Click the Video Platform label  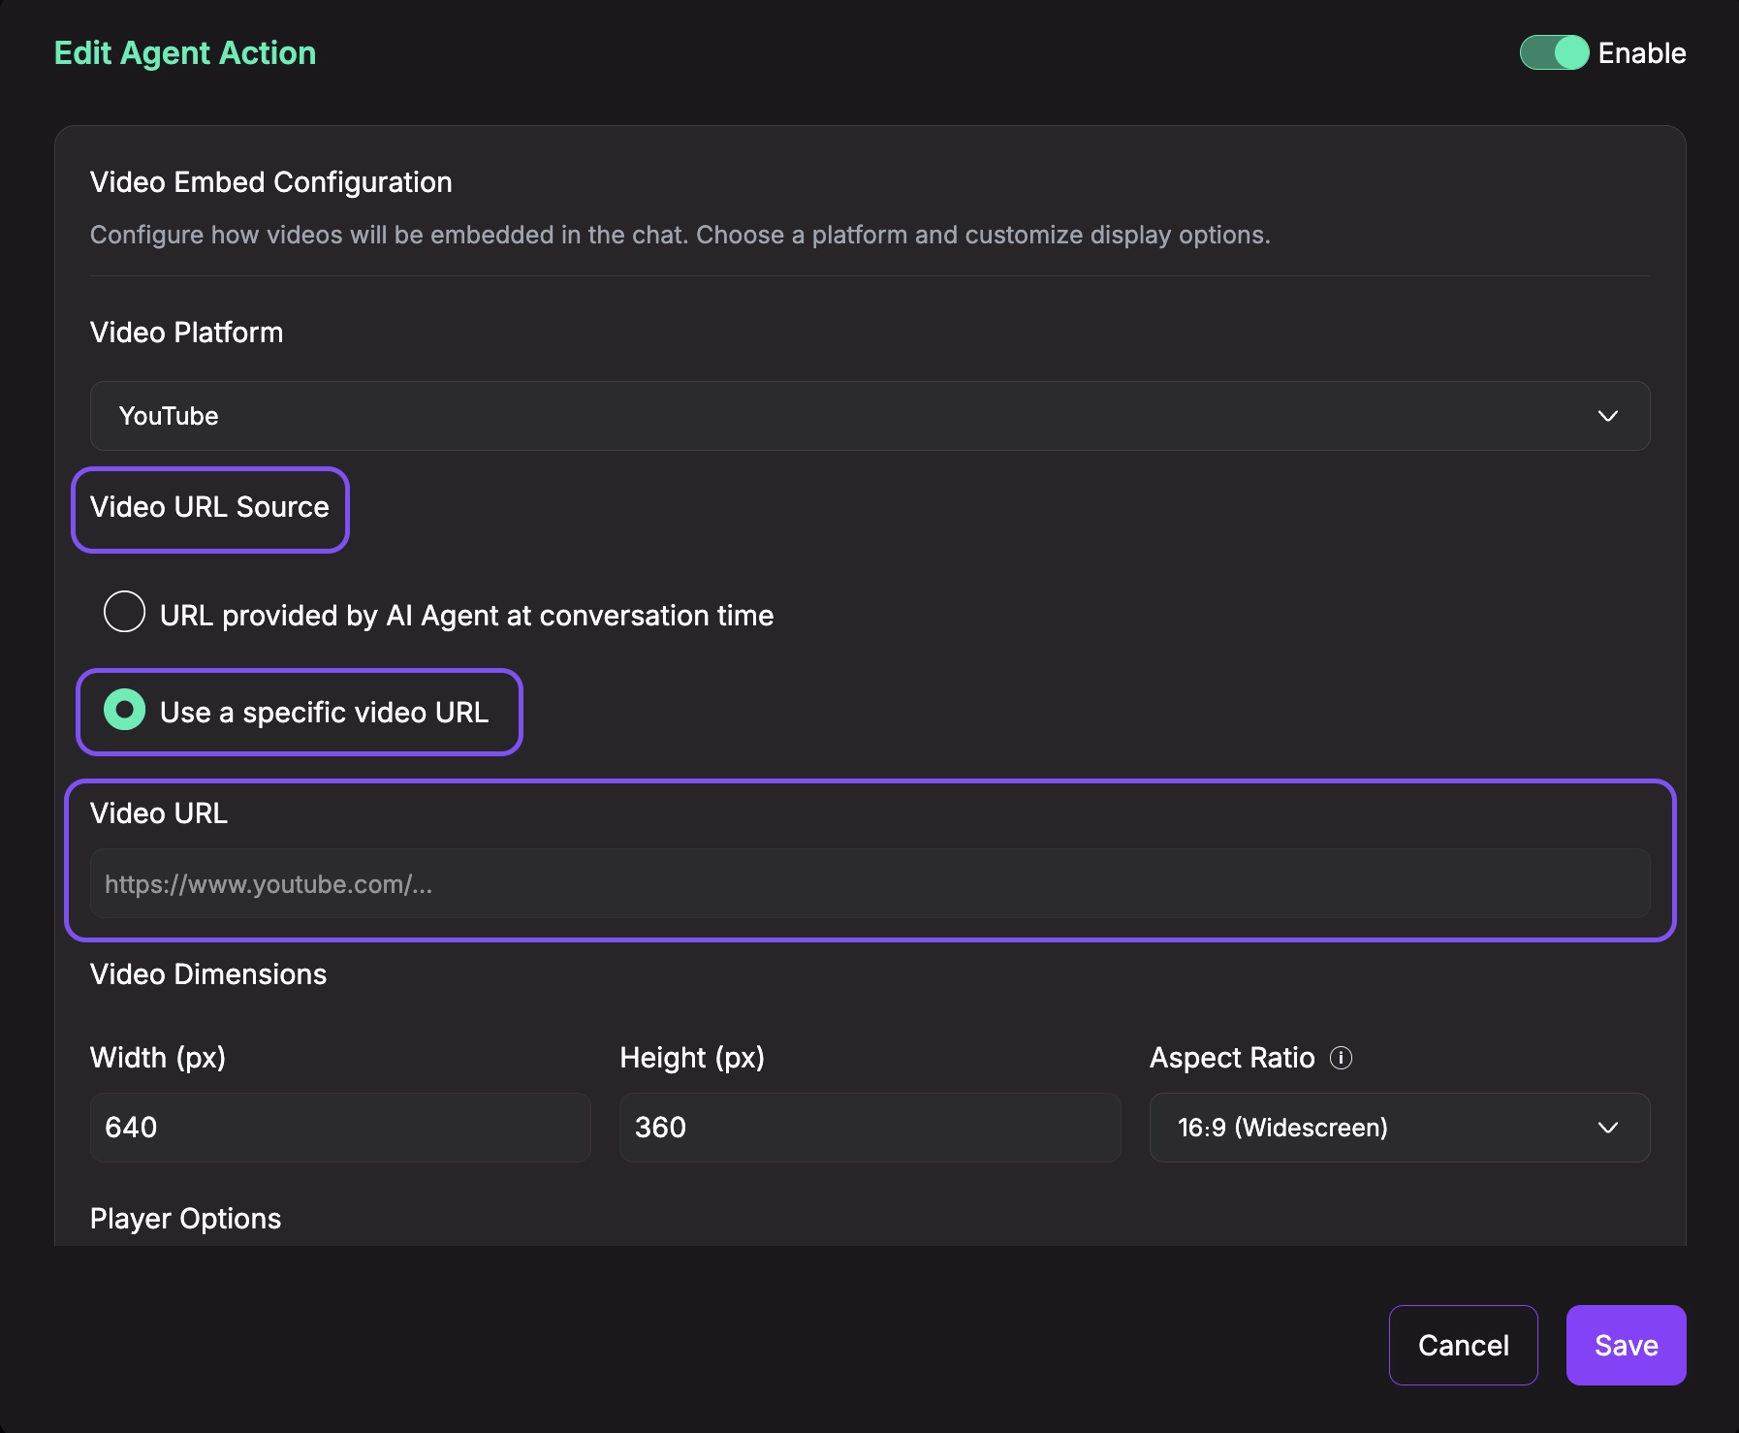pos(186,333)
